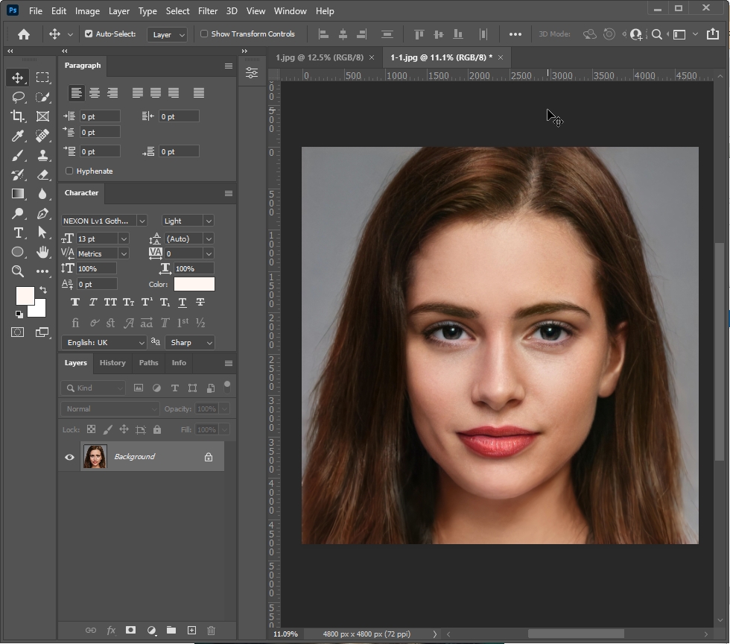Screen dimensions: 730x644
Task: Create a new layer with plus icon
Action: click(191, 631)
